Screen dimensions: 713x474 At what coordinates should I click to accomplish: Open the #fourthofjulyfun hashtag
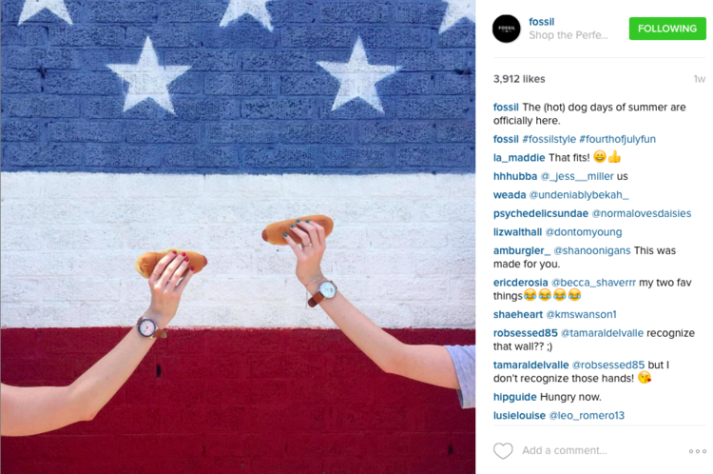(617, 139)
